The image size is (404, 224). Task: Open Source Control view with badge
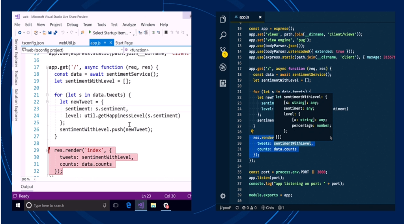click(223, 51)
